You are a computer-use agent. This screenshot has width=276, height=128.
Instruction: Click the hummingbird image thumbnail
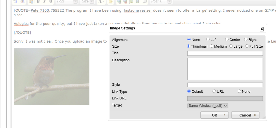click(52, 76)
